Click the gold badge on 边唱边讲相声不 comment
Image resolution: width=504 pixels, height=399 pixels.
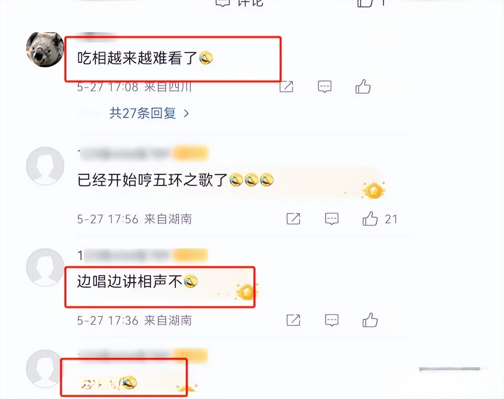coord(246,291)
